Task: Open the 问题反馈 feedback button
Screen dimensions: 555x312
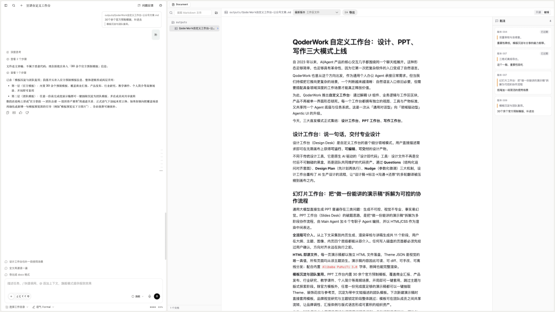Action: pyautogui.click(x=145, y=5)
